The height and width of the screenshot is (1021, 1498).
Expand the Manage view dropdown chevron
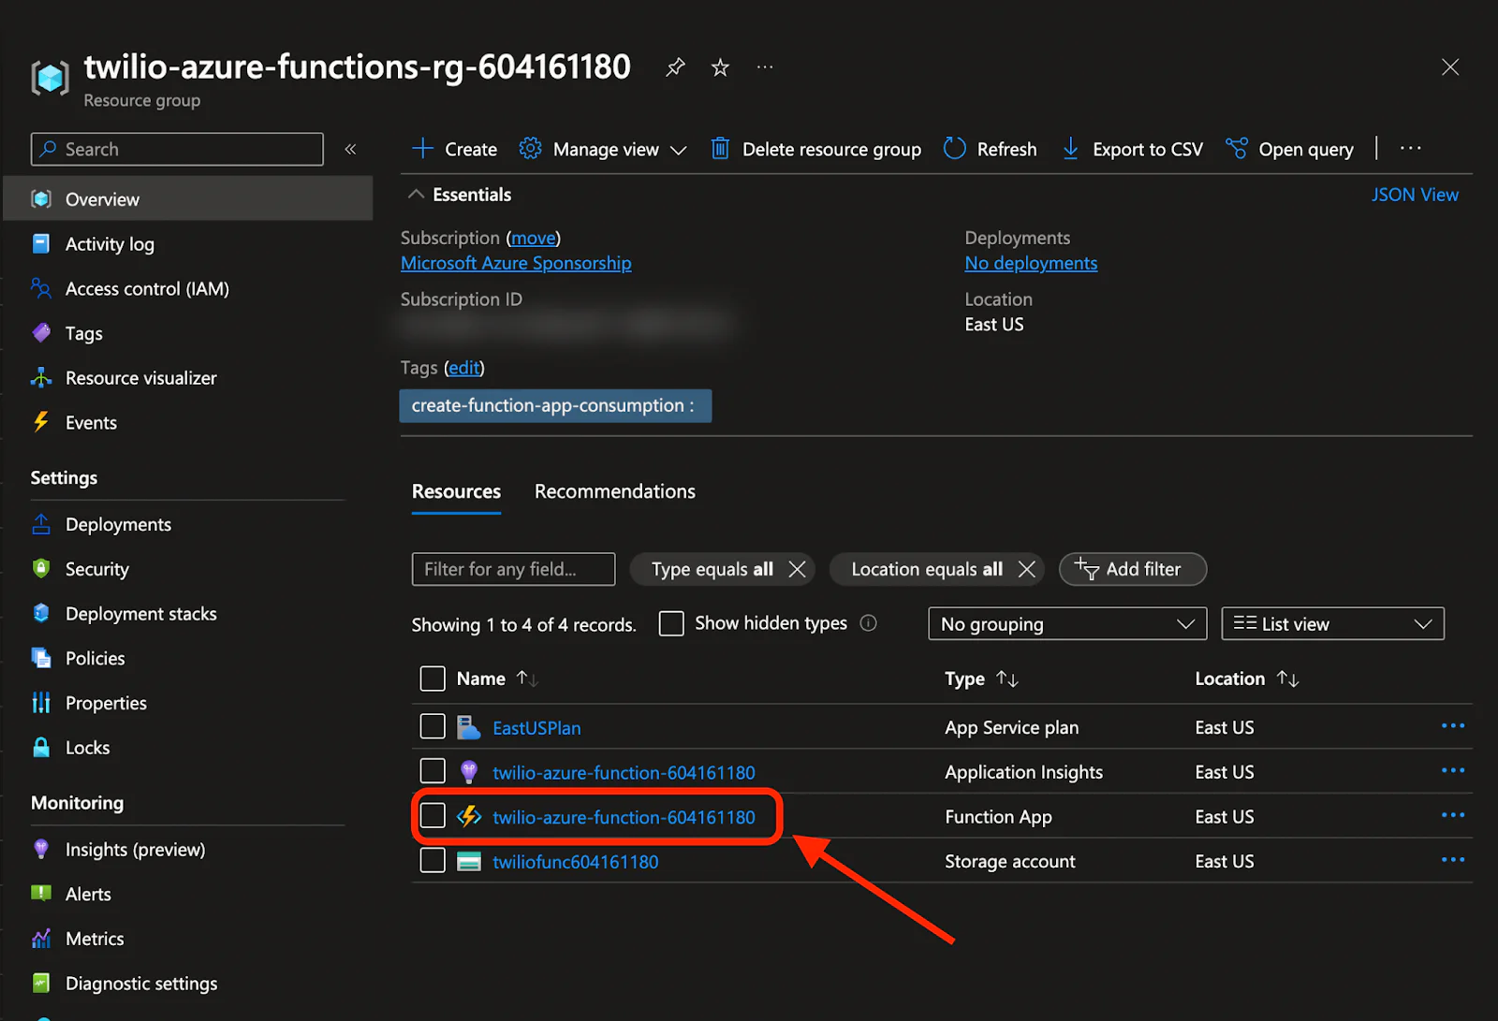coord(679,151)
